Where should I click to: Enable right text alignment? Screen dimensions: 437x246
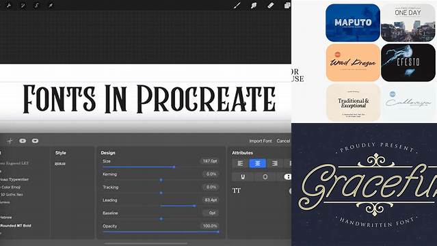275,163
